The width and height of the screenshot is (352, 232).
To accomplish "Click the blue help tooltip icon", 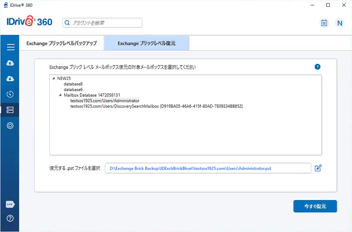I will click(x=317, y=67).
